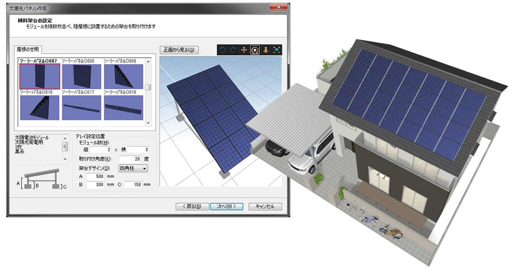The image size is (515, 269).
Task: Click the redo view arrow icon
Action: (233, 50)
